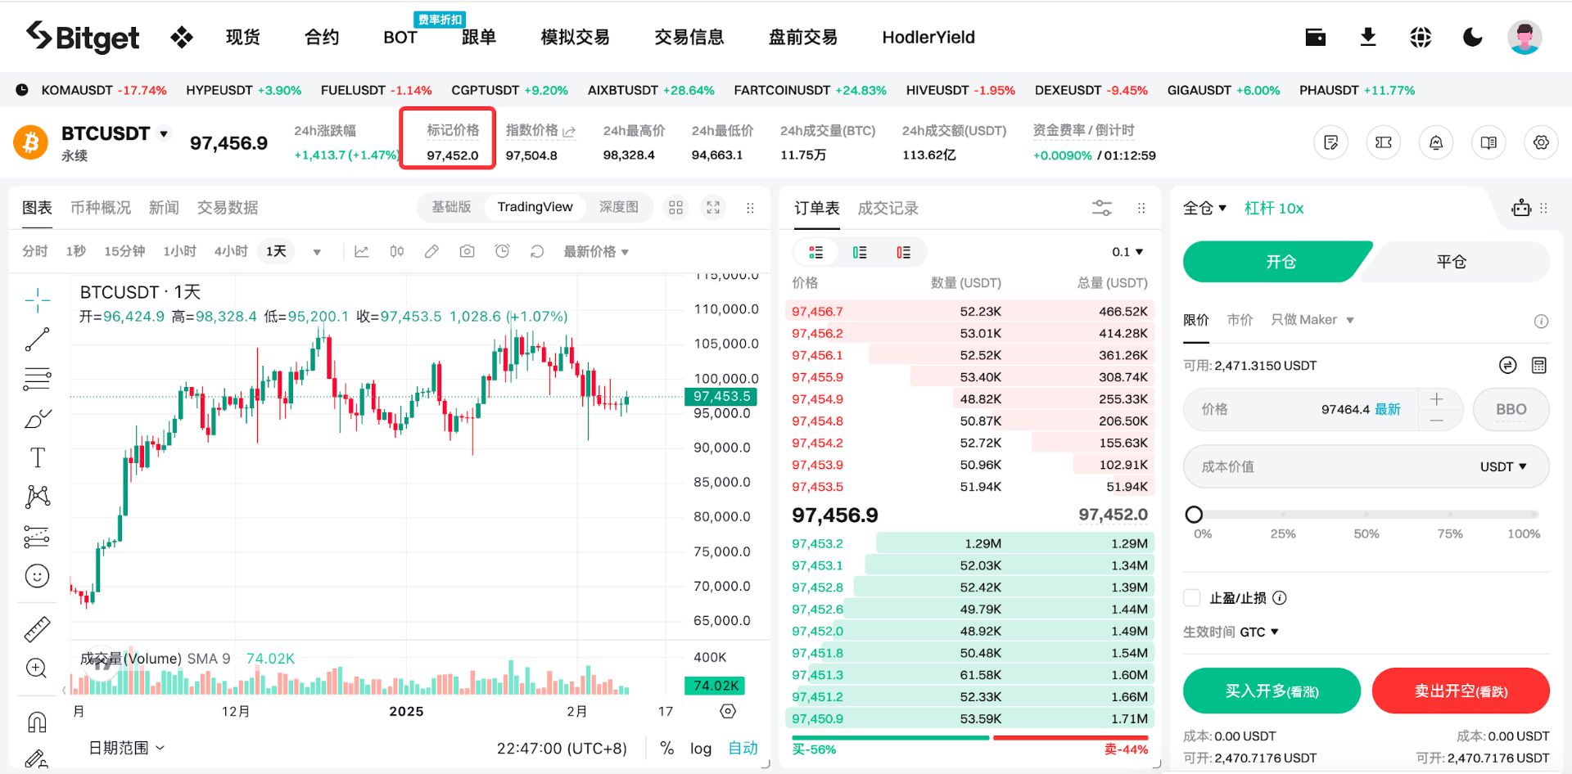Toggle percent scale on chart
Screen dimensions: 1572x774
coord(667,748)
